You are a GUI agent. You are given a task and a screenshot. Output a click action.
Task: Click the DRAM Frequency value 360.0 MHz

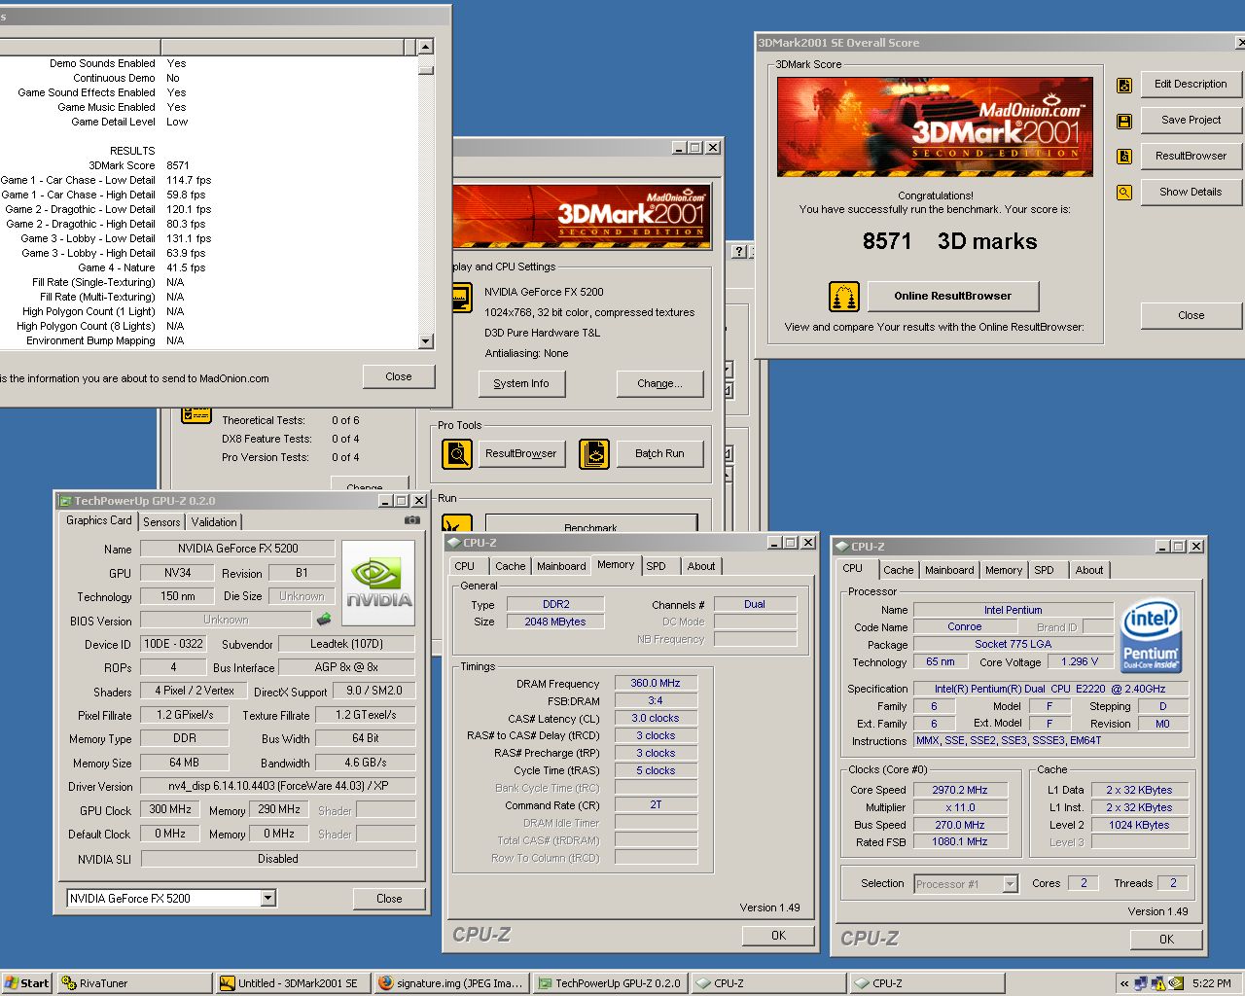tap(656, 683)
